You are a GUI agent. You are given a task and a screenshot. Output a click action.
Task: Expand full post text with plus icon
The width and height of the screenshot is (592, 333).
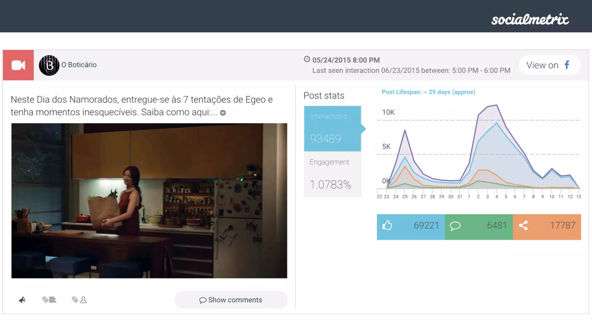[223, 113]
